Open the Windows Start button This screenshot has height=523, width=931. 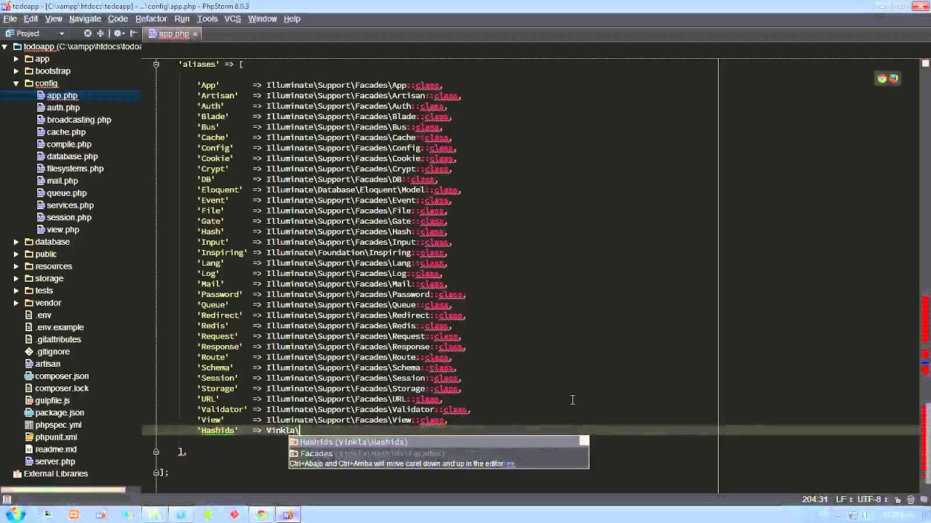point(16,514)
